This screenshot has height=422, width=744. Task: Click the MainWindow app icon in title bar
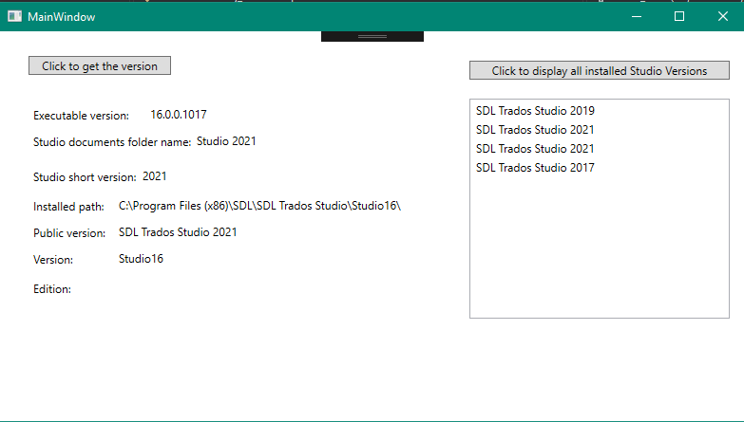(14, 16)
